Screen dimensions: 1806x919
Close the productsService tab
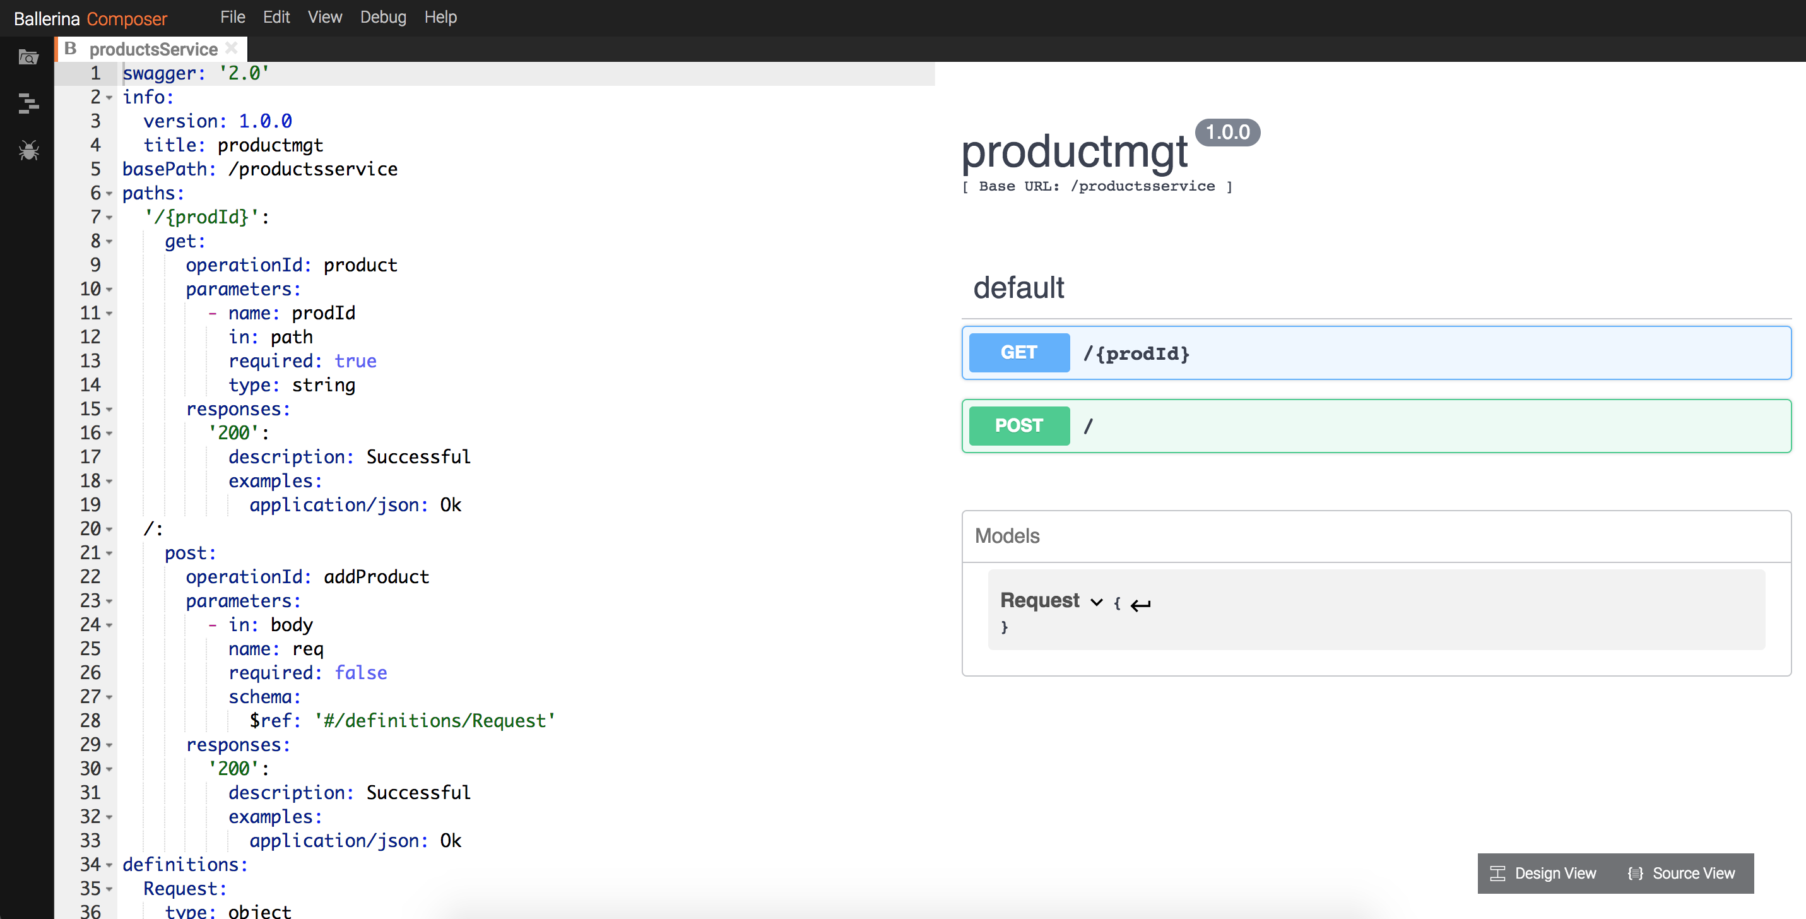pos(232,48)
